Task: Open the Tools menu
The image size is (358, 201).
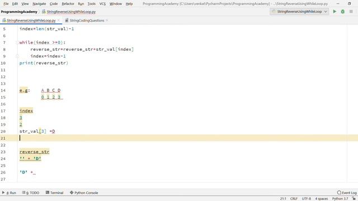Action: (x=91, y=4)
